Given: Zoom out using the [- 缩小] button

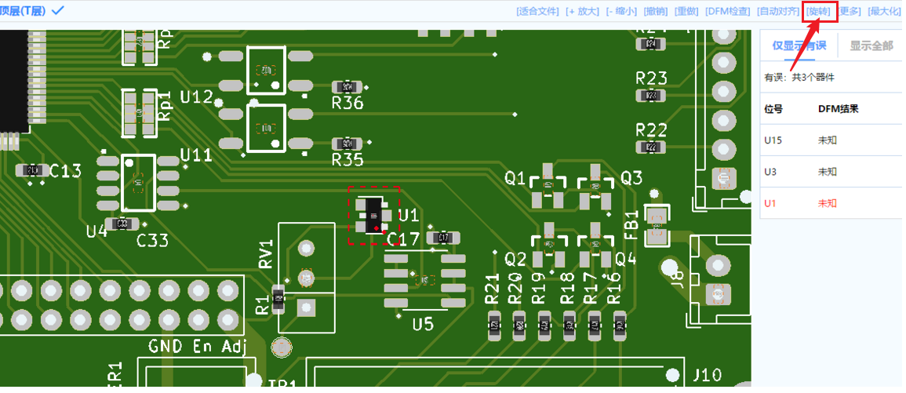Looking at the screenshot, I should click(621, 12).
